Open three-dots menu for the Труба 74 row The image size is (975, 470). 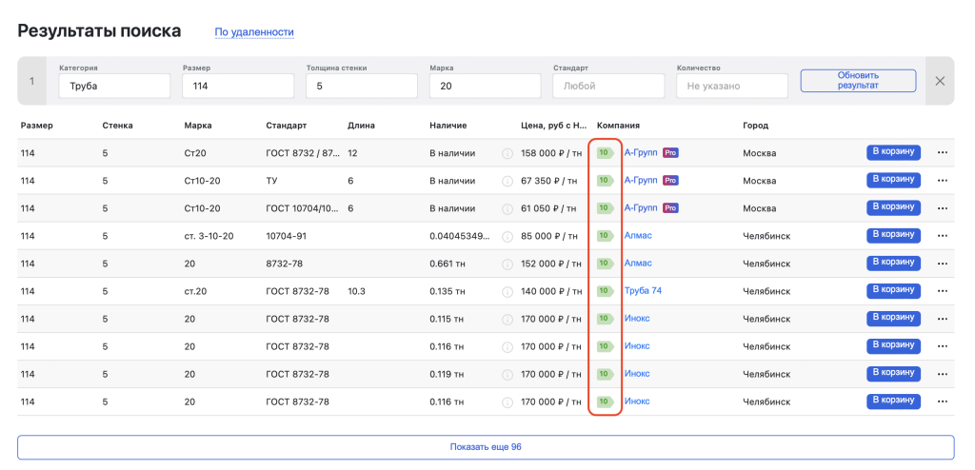pyautogui.click(x=943, y=291)
